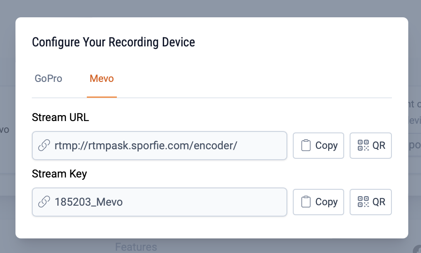
Task: Click the partly hidden bottom-right corner icon
Action: (x=417, y=250)
